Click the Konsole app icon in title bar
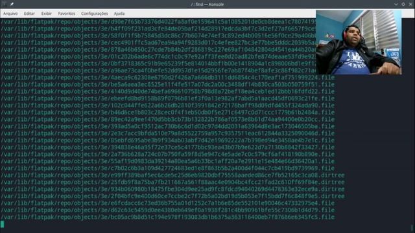The height and width of the screenshot is (233, 415). click(x=5, y=4)
